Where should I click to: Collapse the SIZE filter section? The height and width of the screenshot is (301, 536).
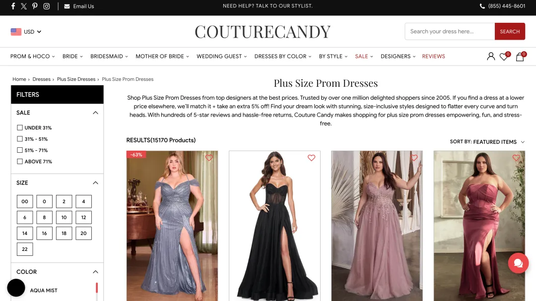tap(95, 183)
